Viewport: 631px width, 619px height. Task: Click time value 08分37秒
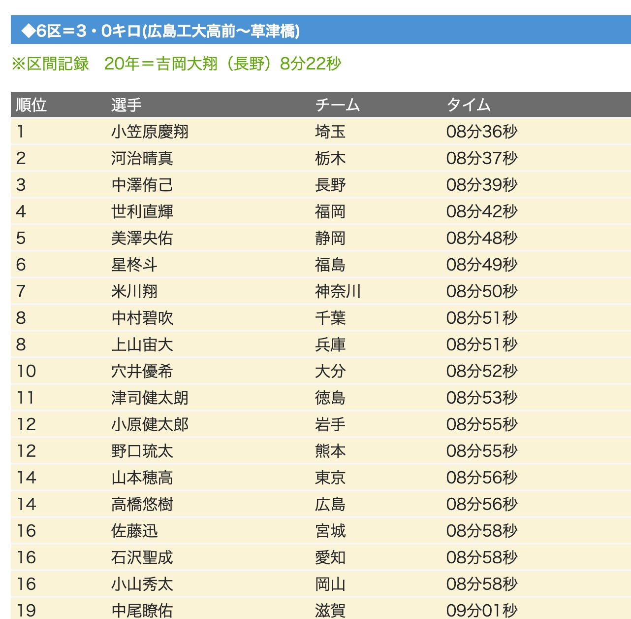[x=482, y=158]
